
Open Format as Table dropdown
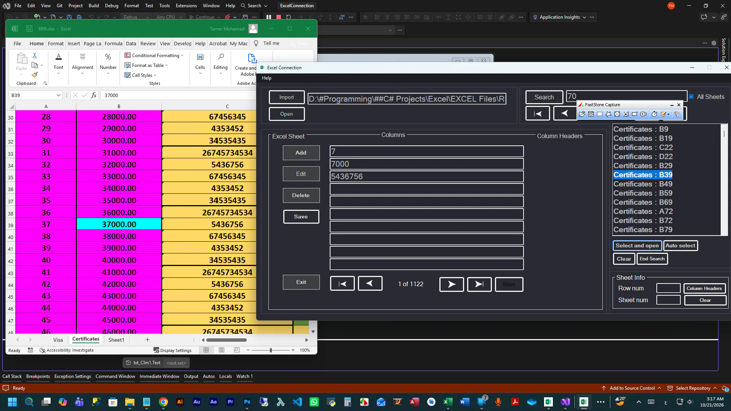click(x=146, y=65)
